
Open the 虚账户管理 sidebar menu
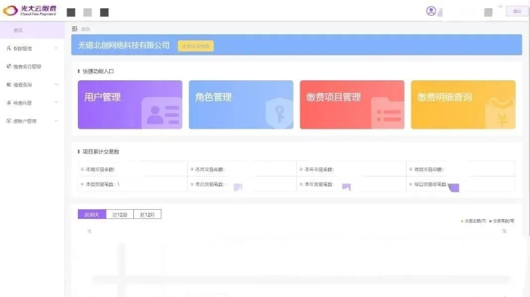tap(32, 121)
